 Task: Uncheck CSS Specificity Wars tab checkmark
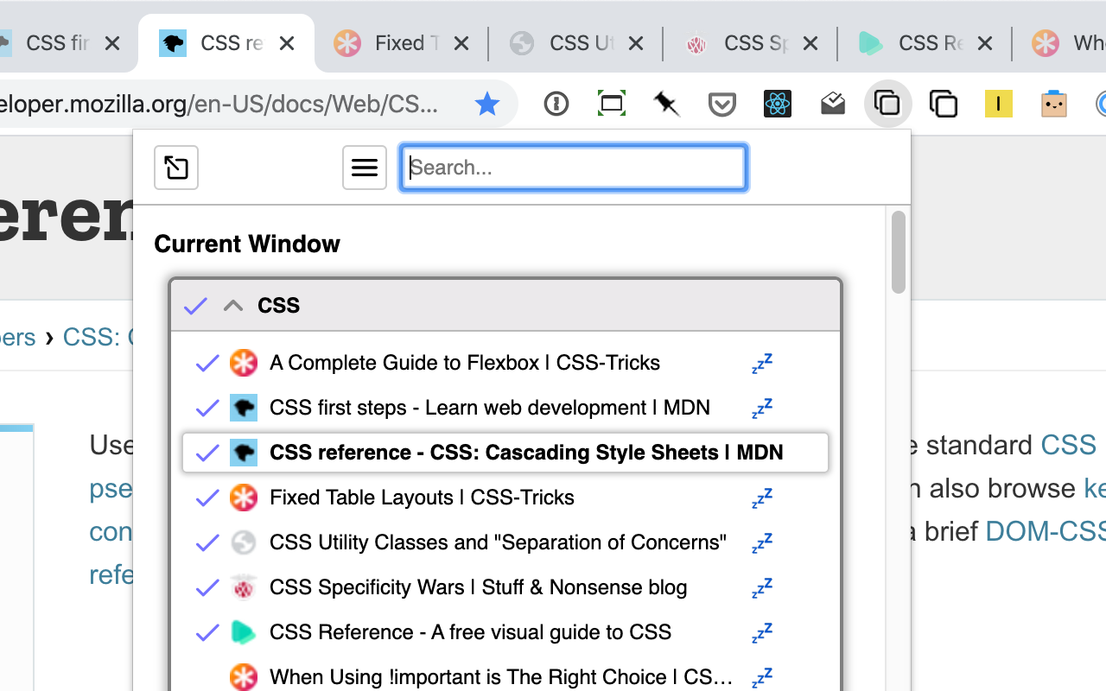pyautogui.click(x=207, y=587)
